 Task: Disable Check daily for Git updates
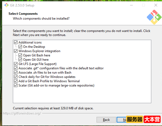(16, 77)
